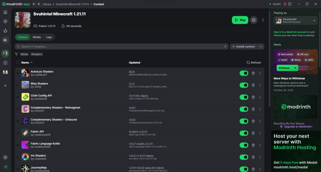
Task: Open instance settings gear next to Play
Action: (253, 20)
